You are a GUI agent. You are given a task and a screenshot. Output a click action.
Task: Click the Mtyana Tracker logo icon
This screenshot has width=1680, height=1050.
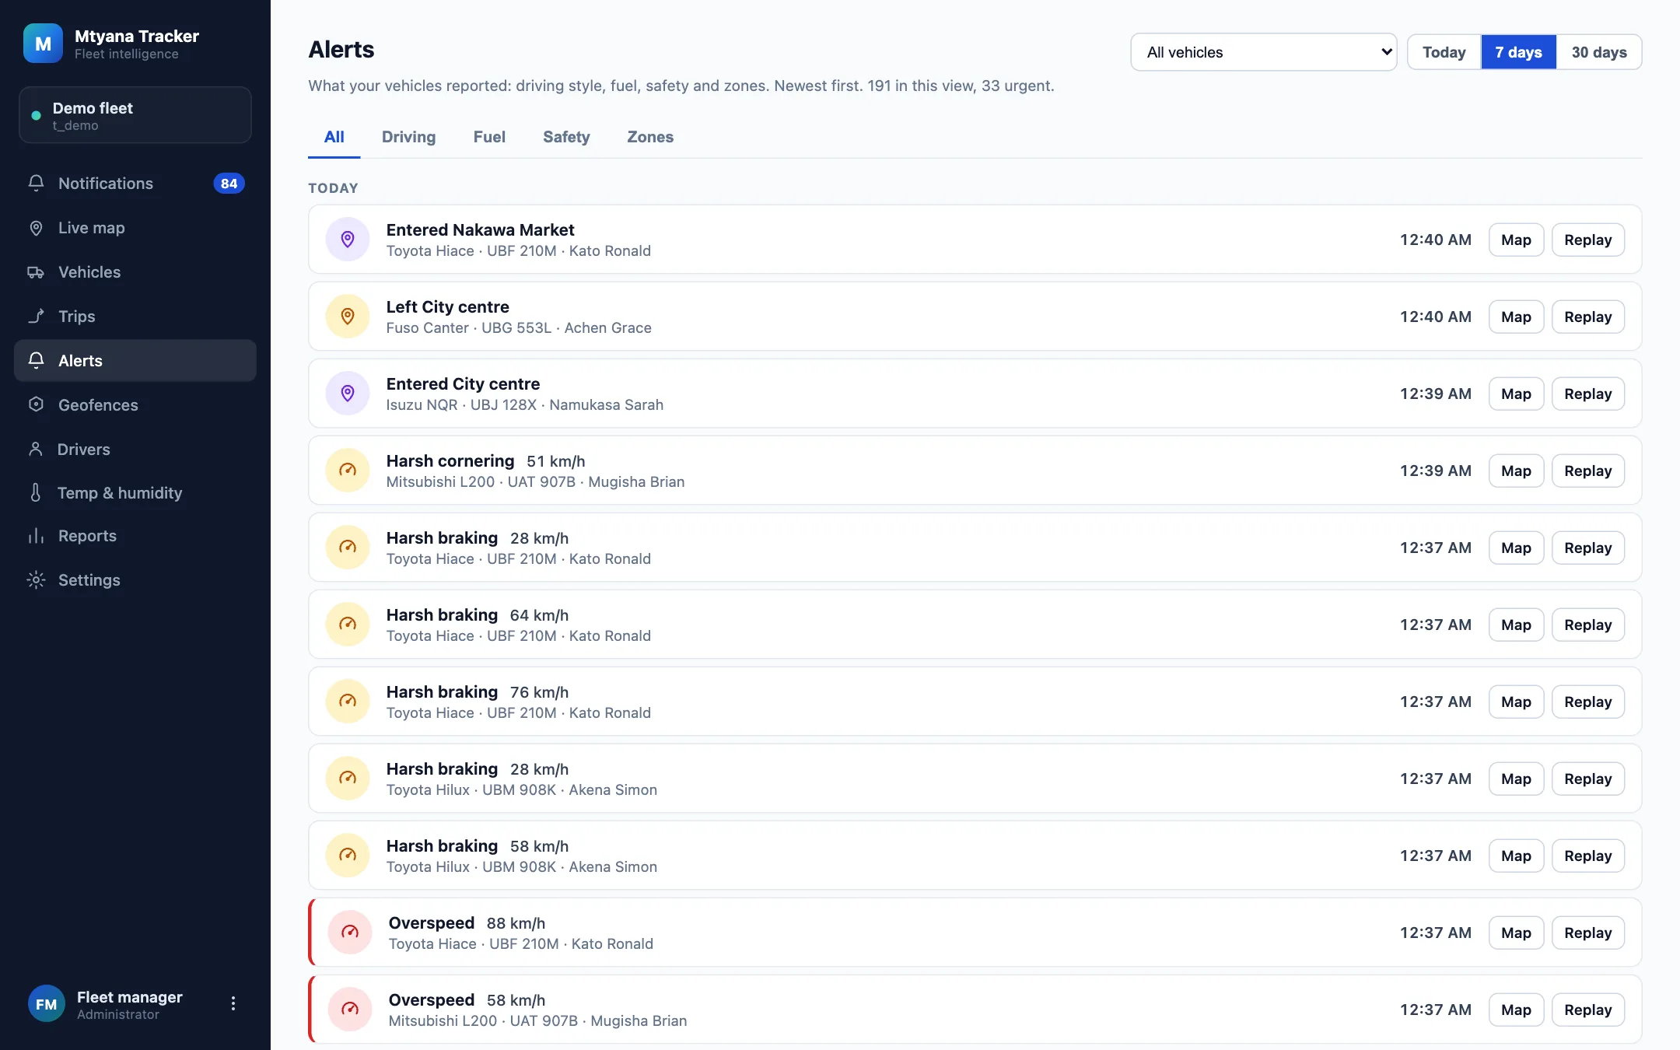pyautogui.click(x=43, y=44)
